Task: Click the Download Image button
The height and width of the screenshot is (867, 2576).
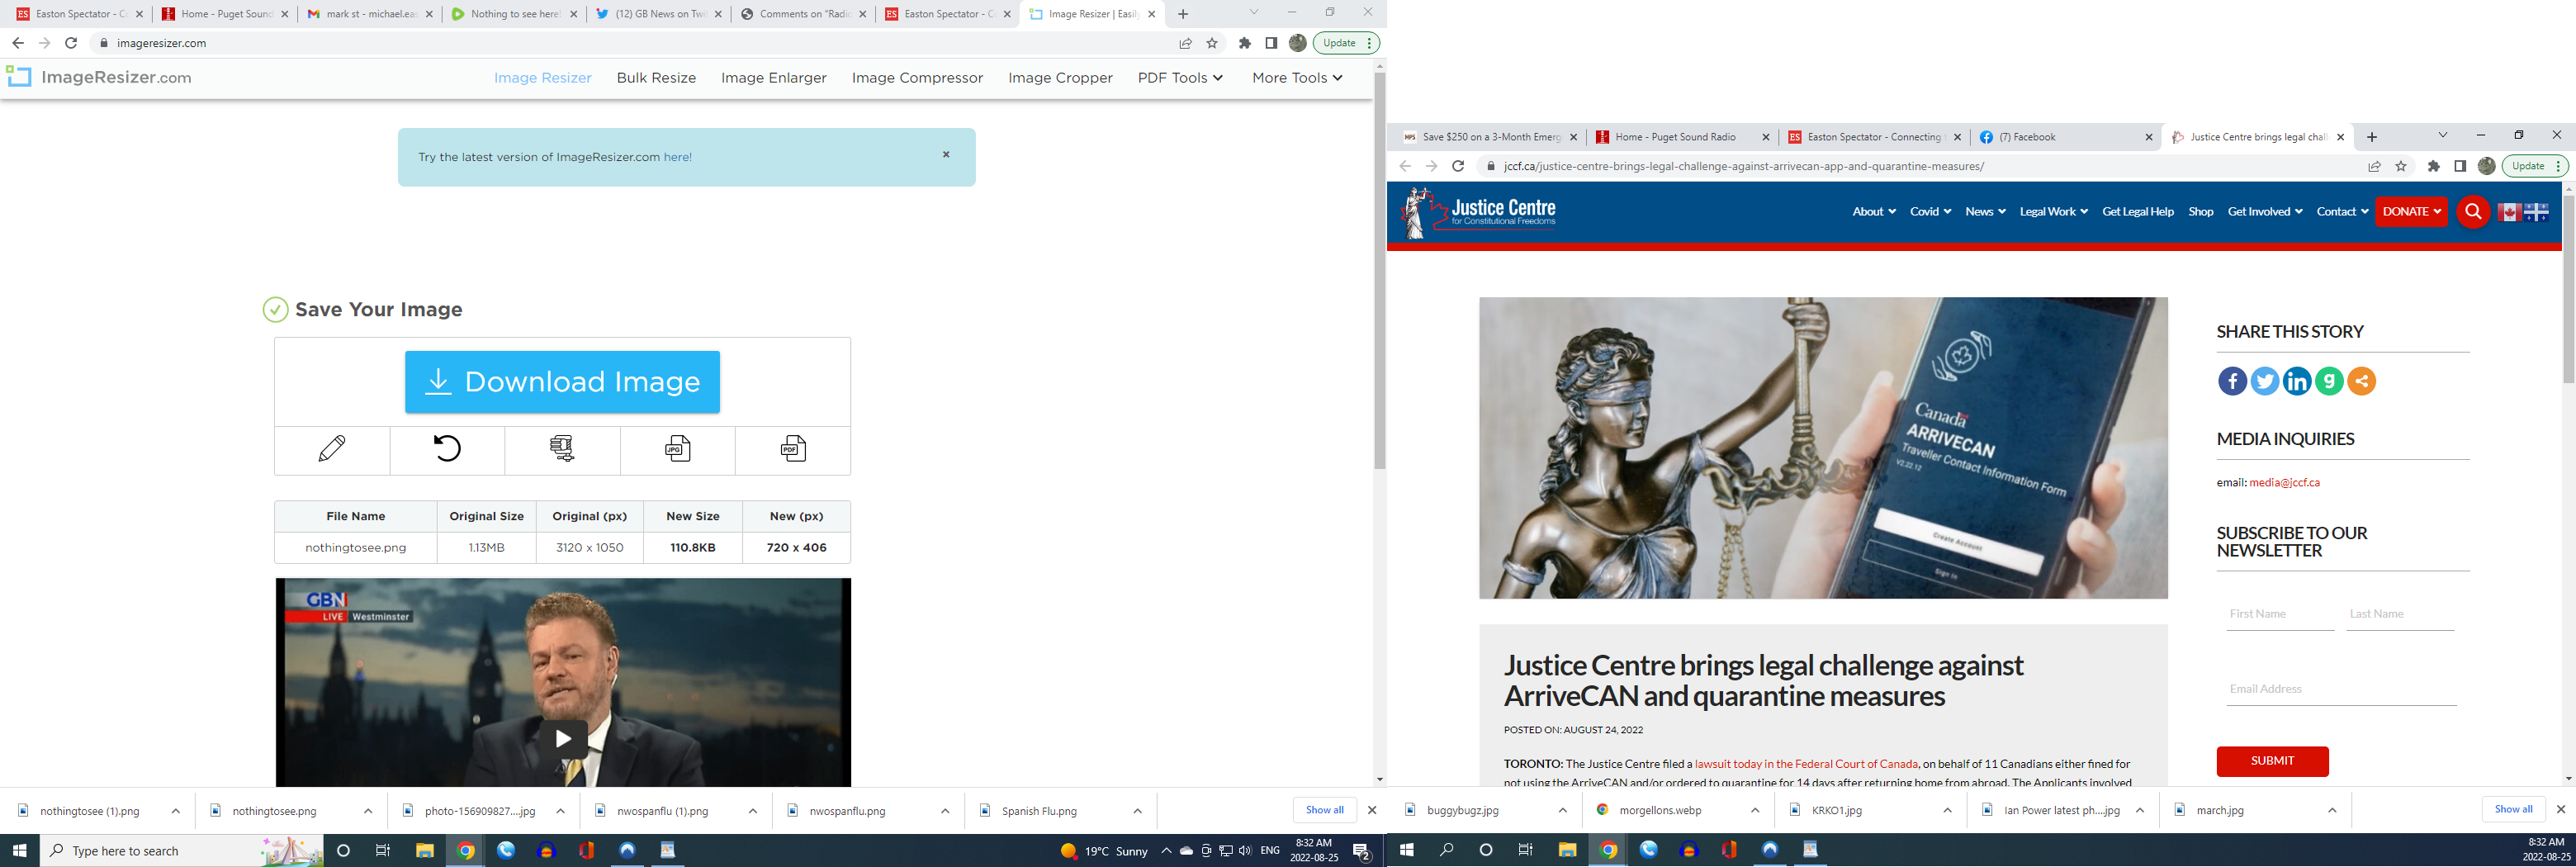Action: 562,382
